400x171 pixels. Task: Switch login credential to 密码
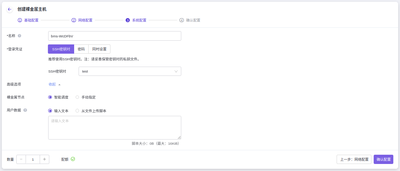point(81,49)
